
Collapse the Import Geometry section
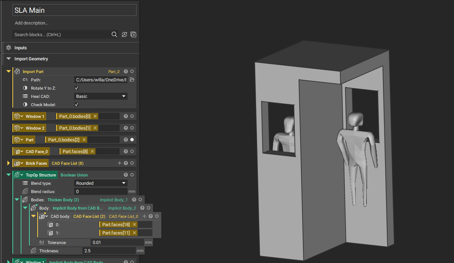(9, 59)
